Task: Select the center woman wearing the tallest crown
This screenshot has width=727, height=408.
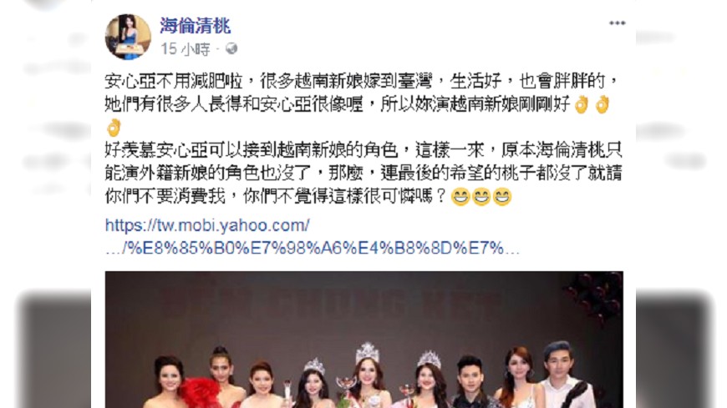Action: click(x=368, y=377)
